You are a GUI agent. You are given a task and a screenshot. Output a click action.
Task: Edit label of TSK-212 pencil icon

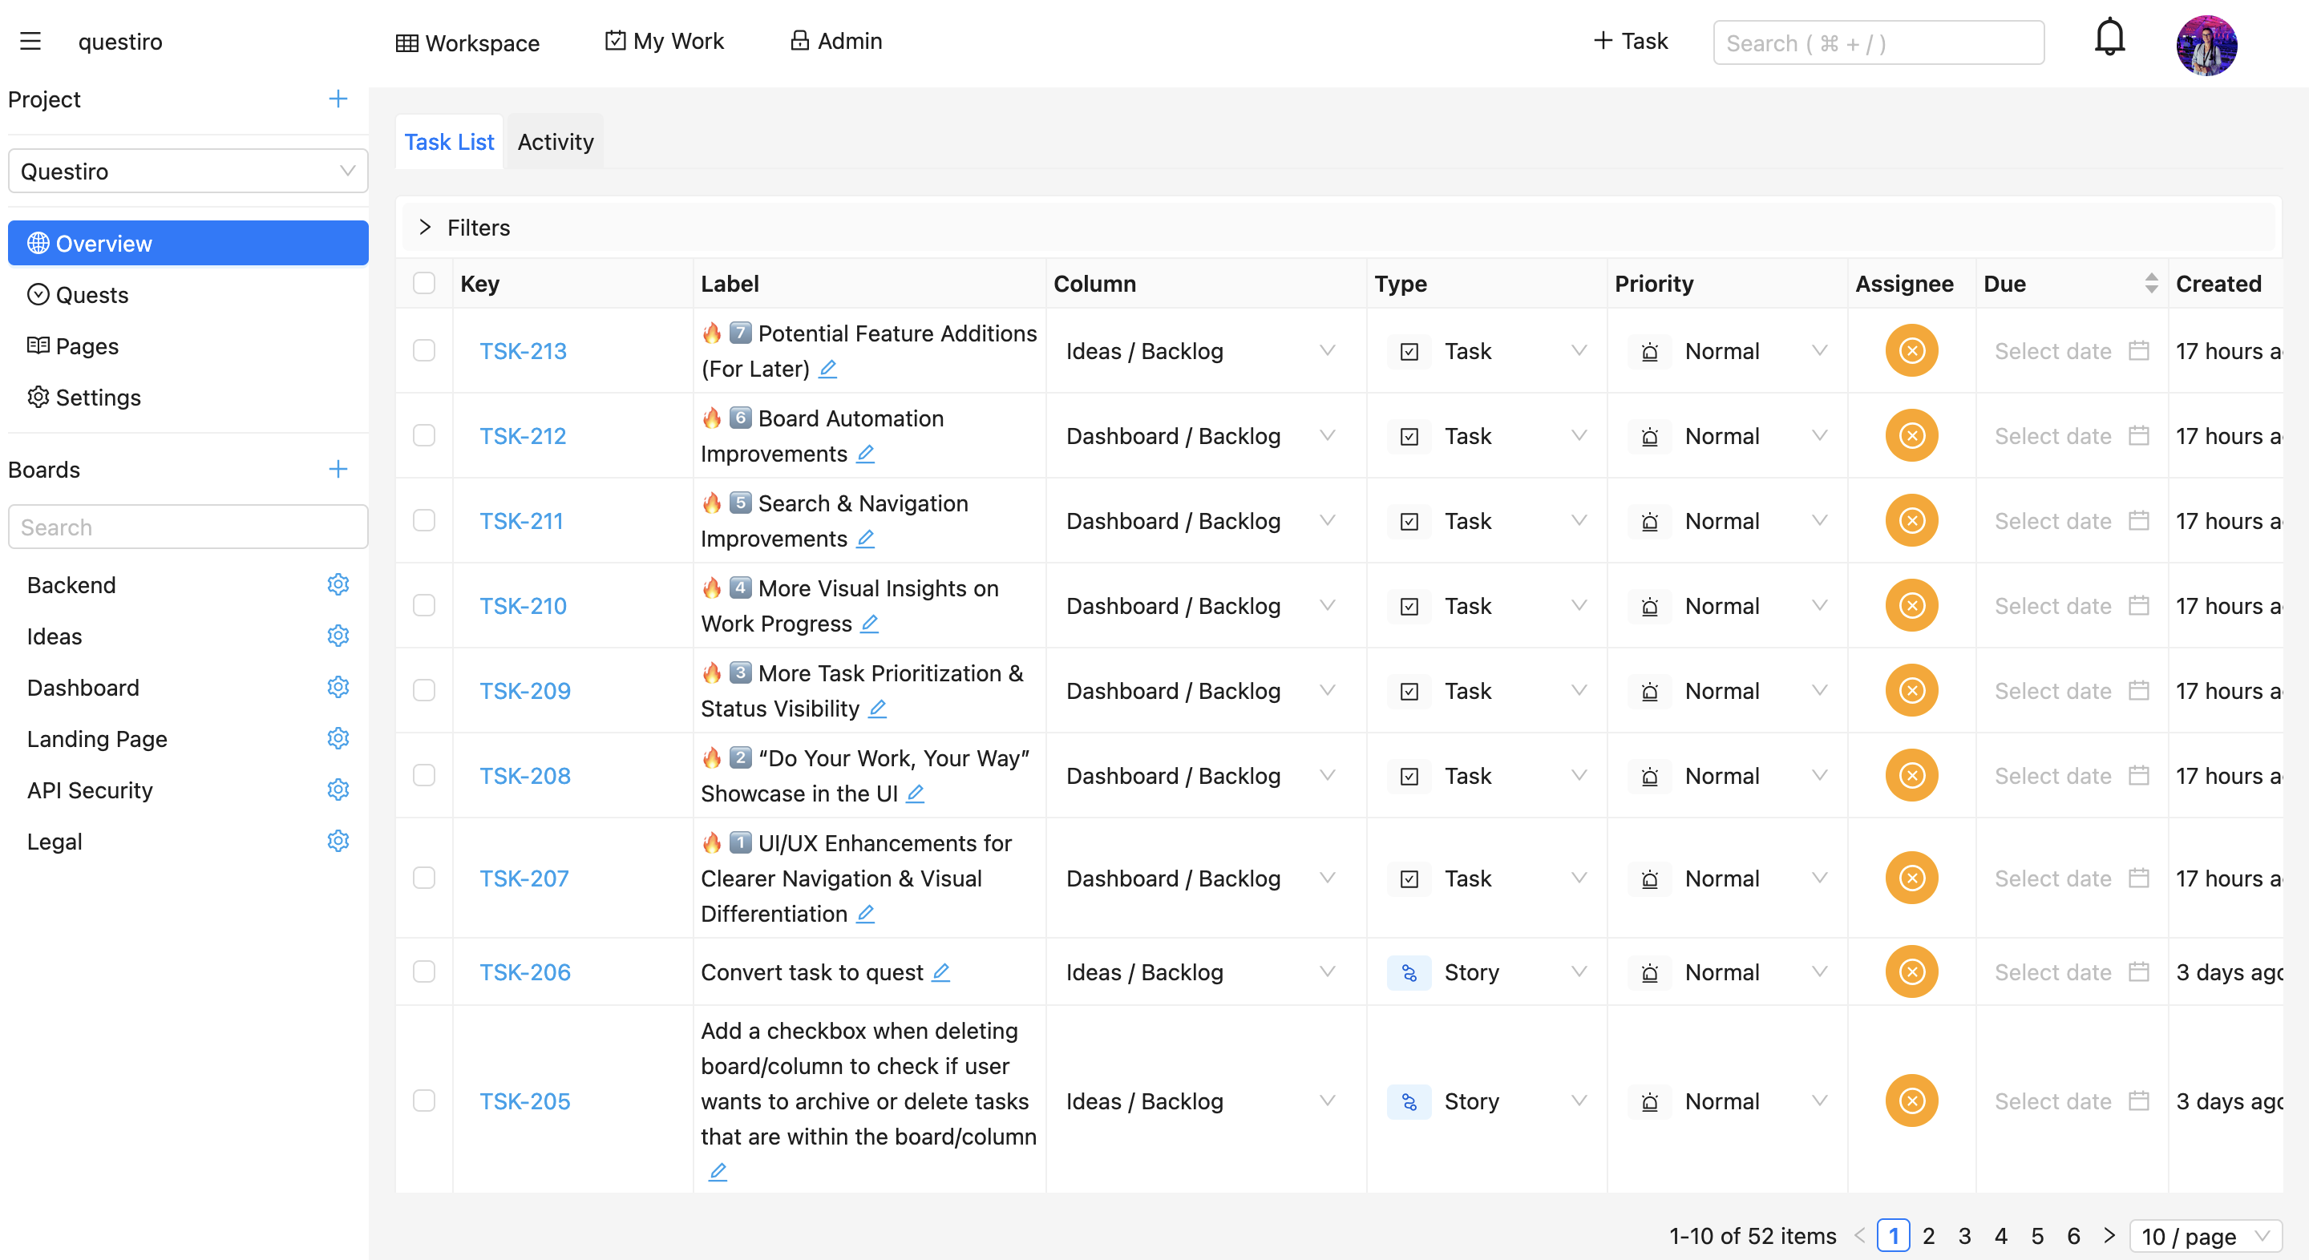click(x=865, y=454)
